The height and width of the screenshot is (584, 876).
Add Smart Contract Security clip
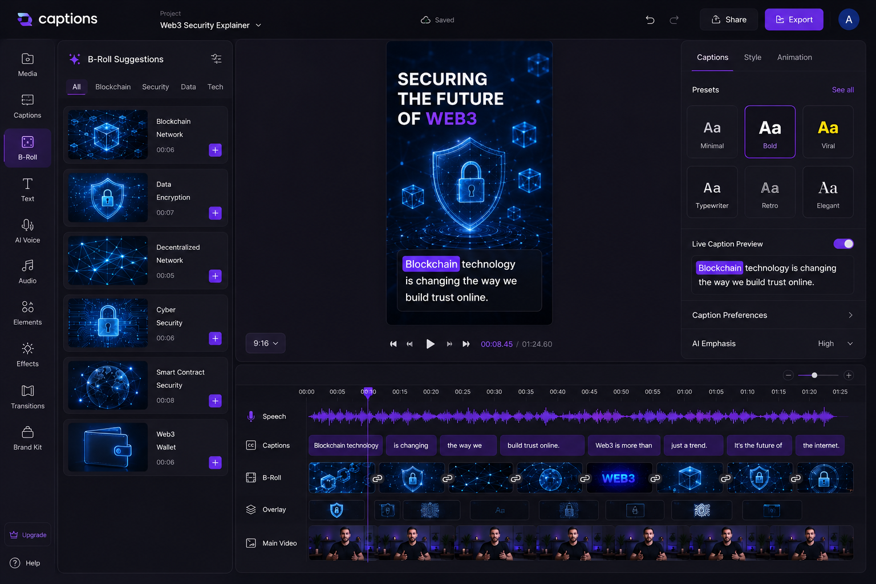[215, 401]
